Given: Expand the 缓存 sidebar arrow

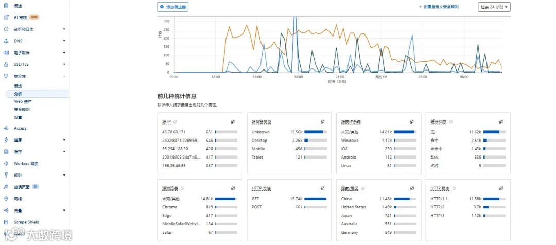Looking at the screenshot, I should (64, 152).
